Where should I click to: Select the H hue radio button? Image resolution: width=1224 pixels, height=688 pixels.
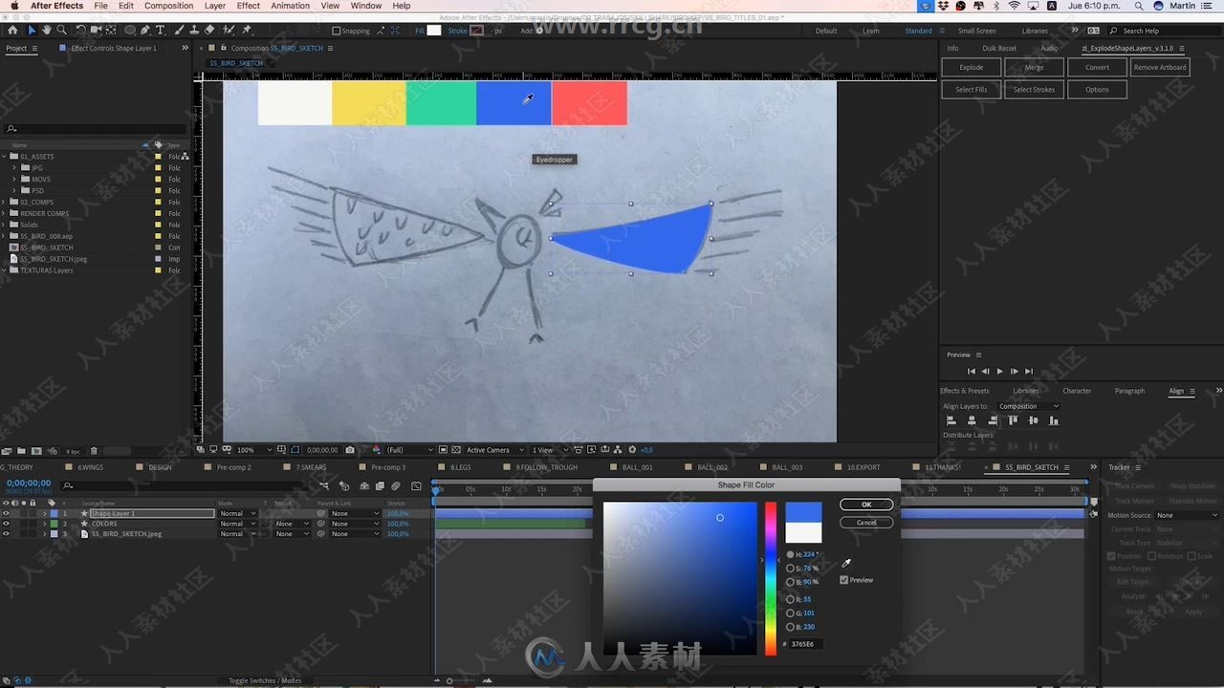click(790, 554)
